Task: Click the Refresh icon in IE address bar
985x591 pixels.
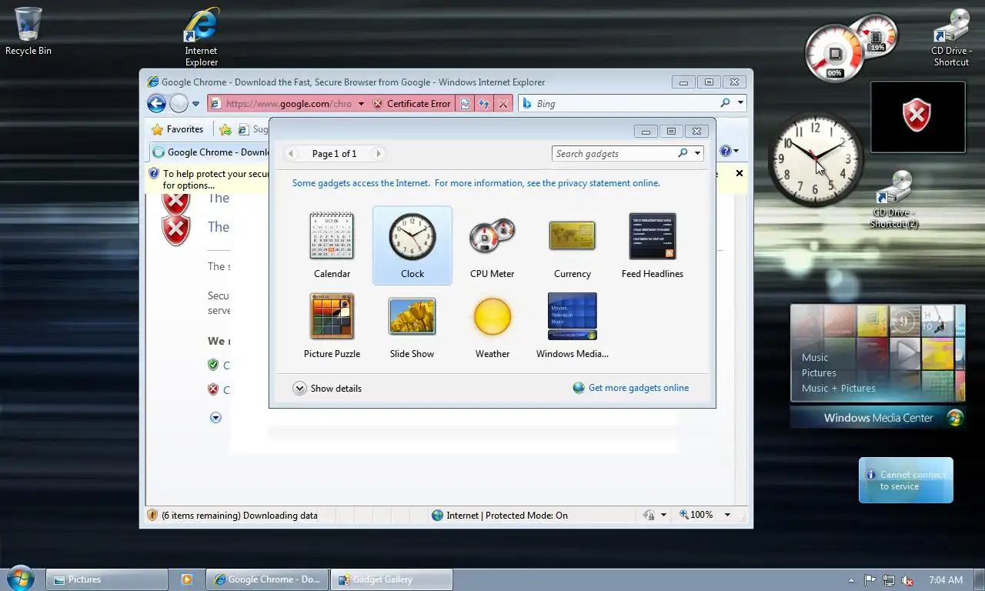Action: click(x=484, y=103)
